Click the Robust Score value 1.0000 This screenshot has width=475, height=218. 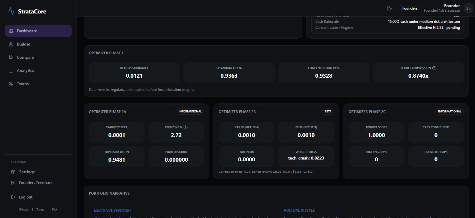[x=377, y=135]
